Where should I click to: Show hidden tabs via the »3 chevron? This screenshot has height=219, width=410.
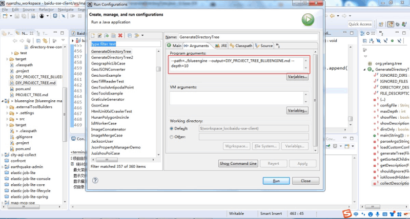coord(278,46)
